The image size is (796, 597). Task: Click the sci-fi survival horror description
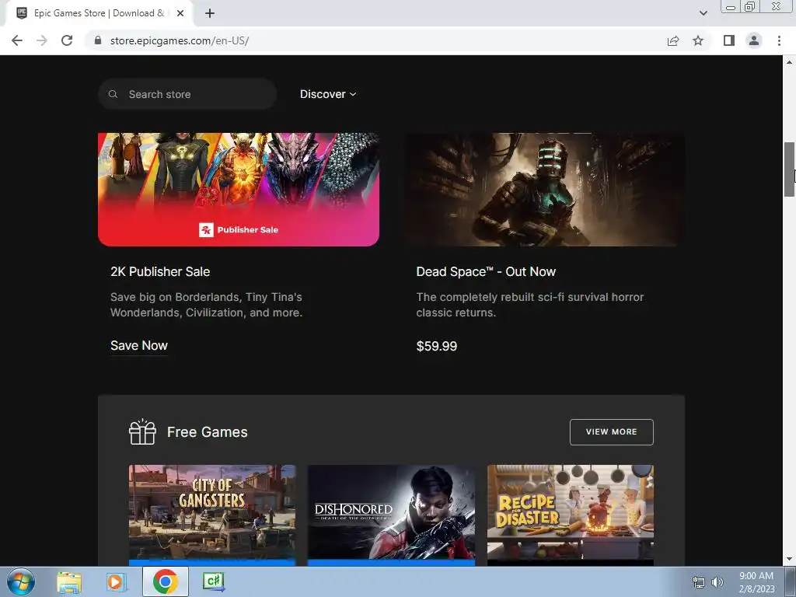(530, 305)
